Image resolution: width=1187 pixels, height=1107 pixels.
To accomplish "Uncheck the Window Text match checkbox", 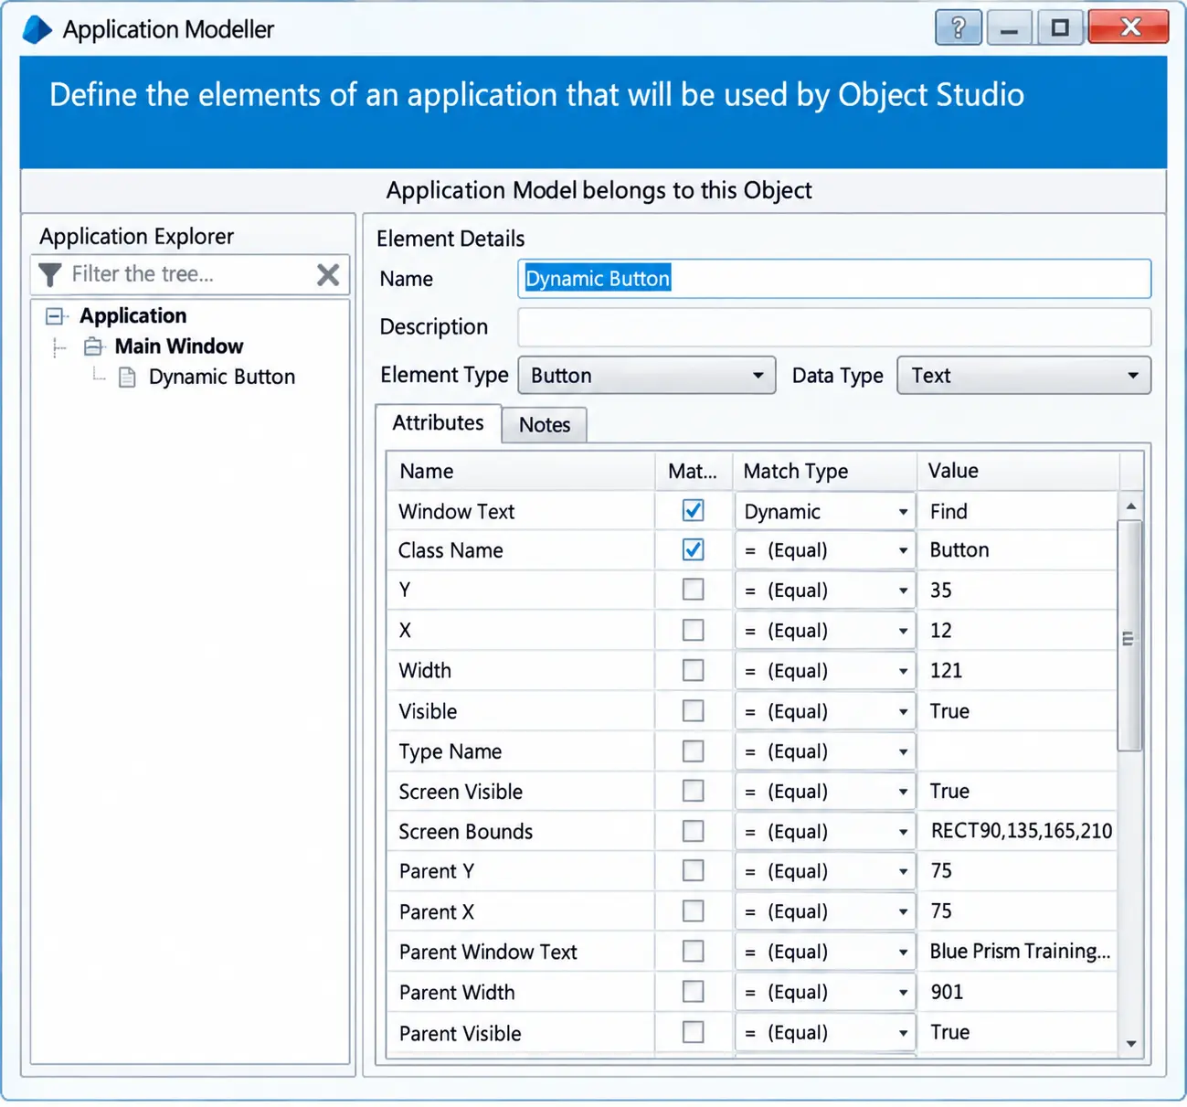I will click(694, 510).
